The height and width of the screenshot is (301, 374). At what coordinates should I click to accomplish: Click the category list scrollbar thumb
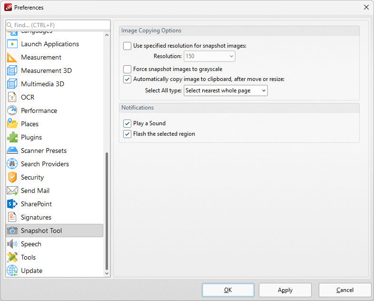107,211
